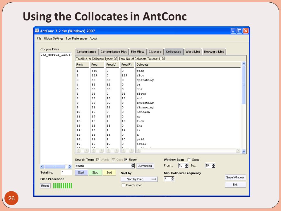281x211 pixels.
Task: Select the collocate 'noncash'
Action: click(x=143, y=112)
